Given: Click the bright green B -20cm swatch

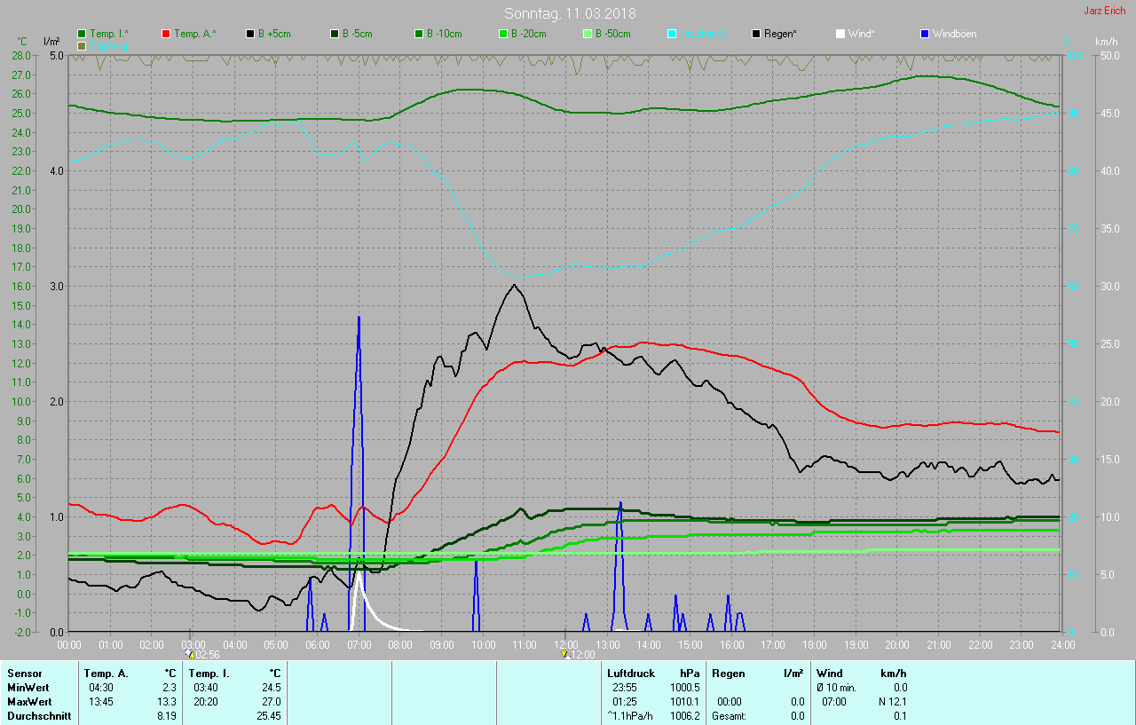Looking at the screenshot, I should pyautogui.click(x=502, y=34).
